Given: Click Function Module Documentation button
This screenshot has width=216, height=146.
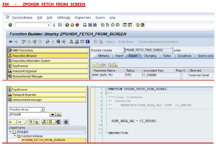Looking at the screenshot, I should pos(158,42).
